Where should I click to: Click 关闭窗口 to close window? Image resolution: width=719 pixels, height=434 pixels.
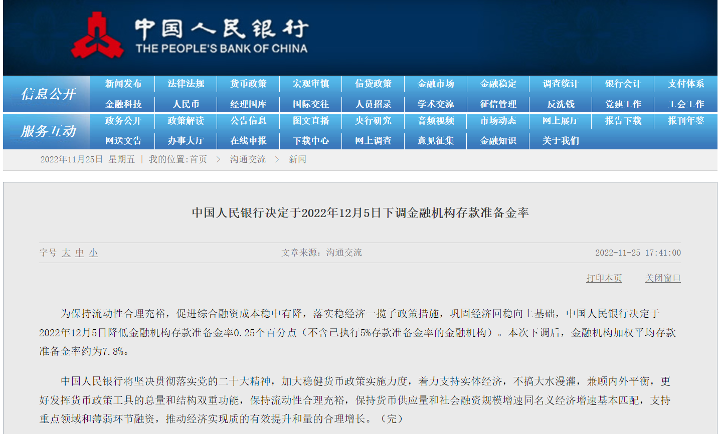(x=663, y=278)
